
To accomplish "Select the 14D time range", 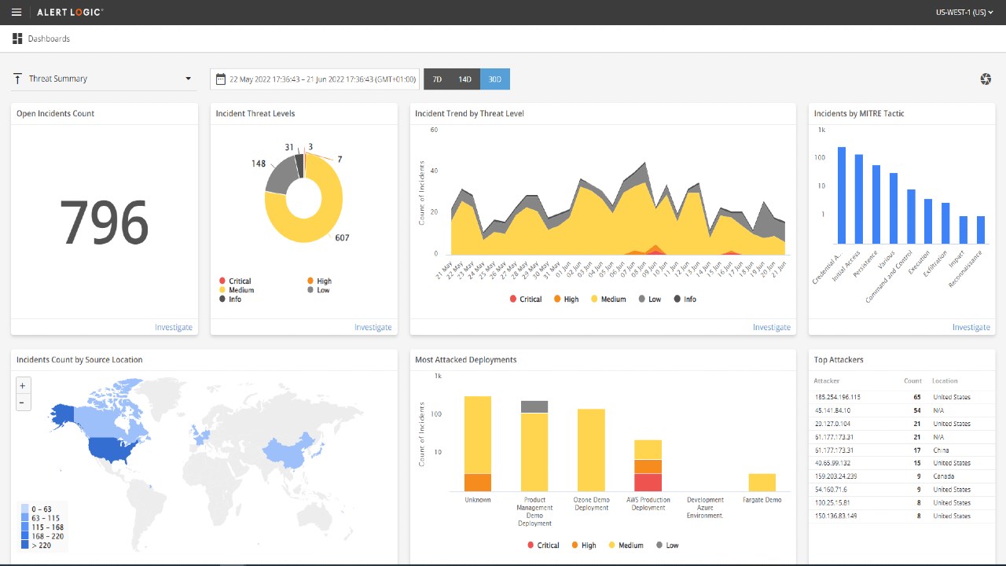I will pos(465,79).
